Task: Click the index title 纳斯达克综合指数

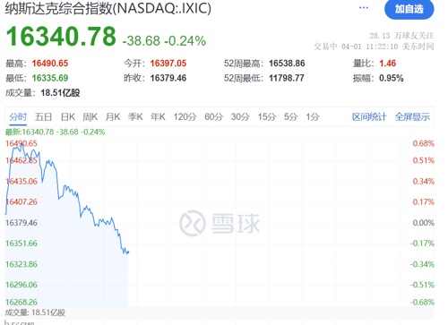Action: [59, 8]
